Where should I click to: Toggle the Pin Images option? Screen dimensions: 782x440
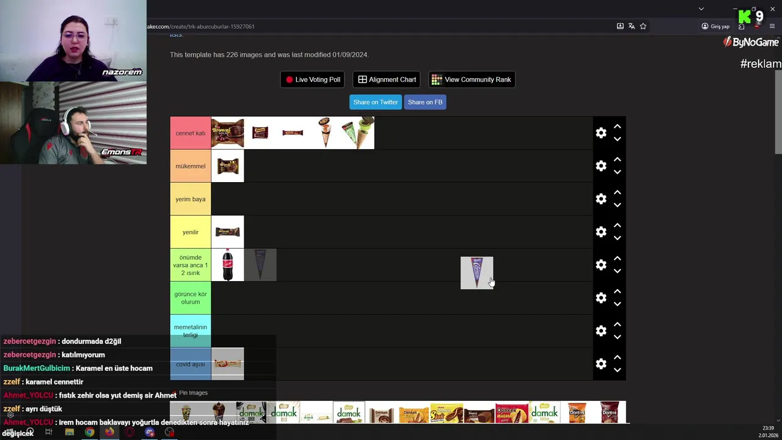point(189,393)
